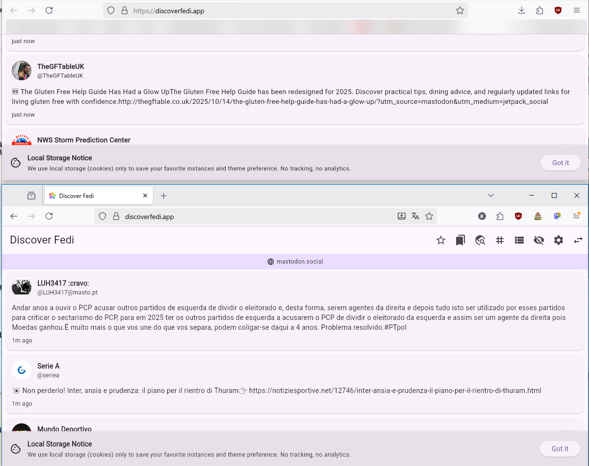
Task: Click uBlock Origin icon in the back window
Action: 558,10
